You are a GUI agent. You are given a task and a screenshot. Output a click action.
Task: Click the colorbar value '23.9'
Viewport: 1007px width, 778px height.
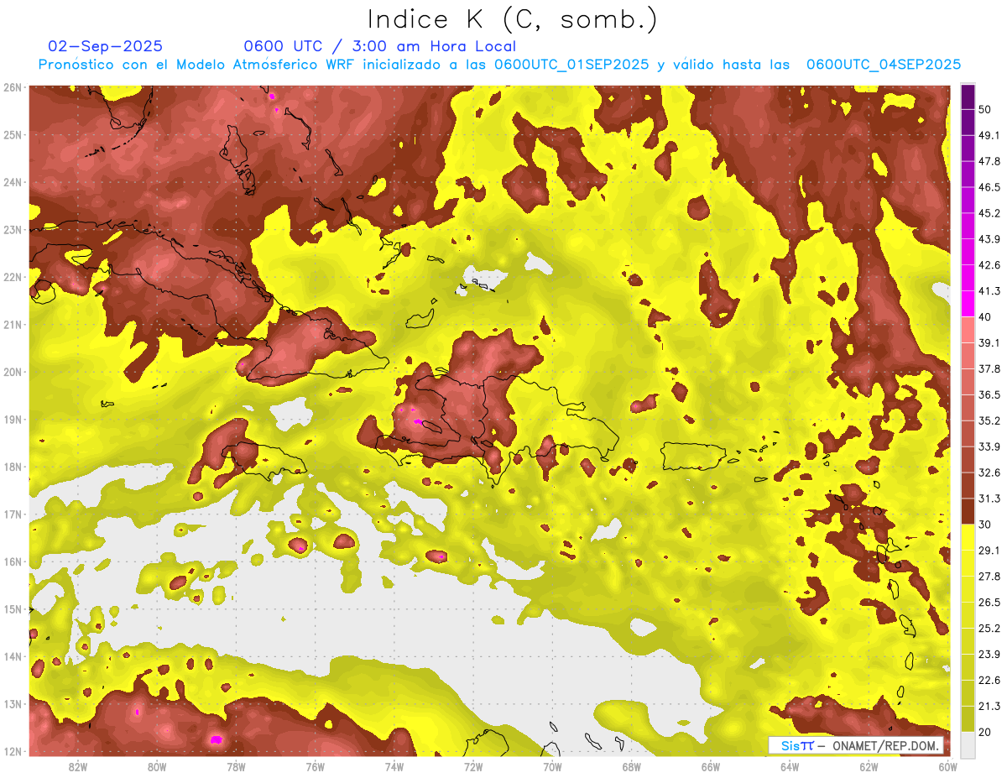pyautogui.click(x=989, y=654)
